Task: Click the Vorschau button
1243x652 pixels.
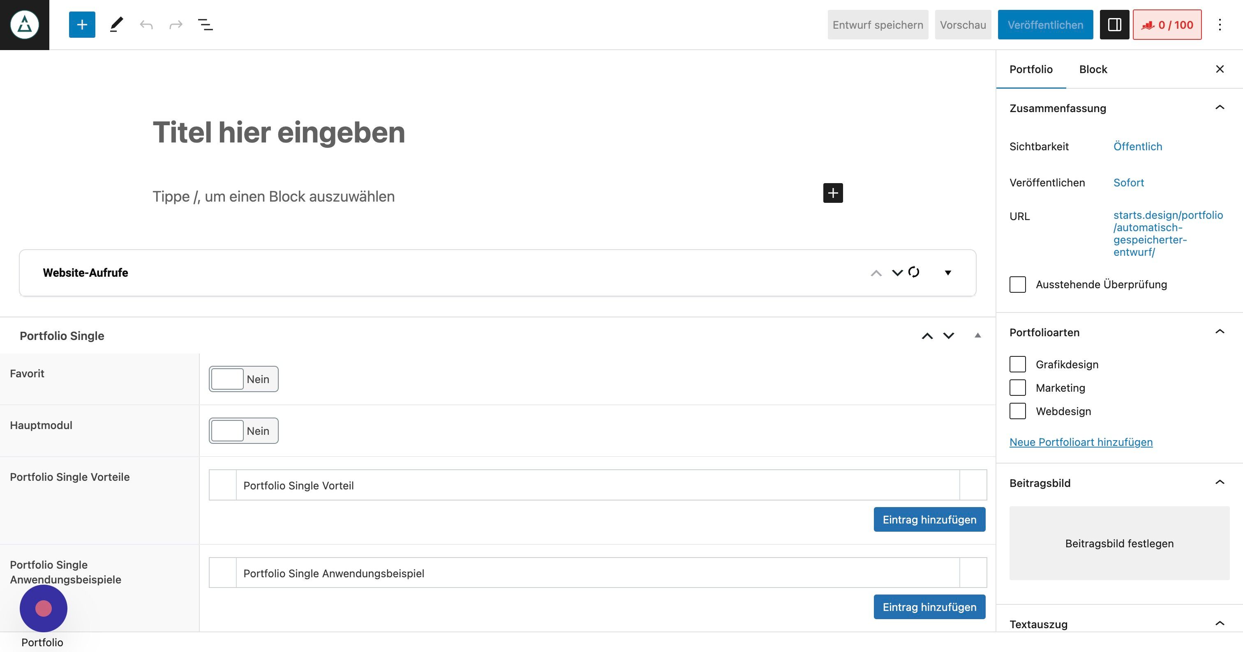Action: pos(963,25)
